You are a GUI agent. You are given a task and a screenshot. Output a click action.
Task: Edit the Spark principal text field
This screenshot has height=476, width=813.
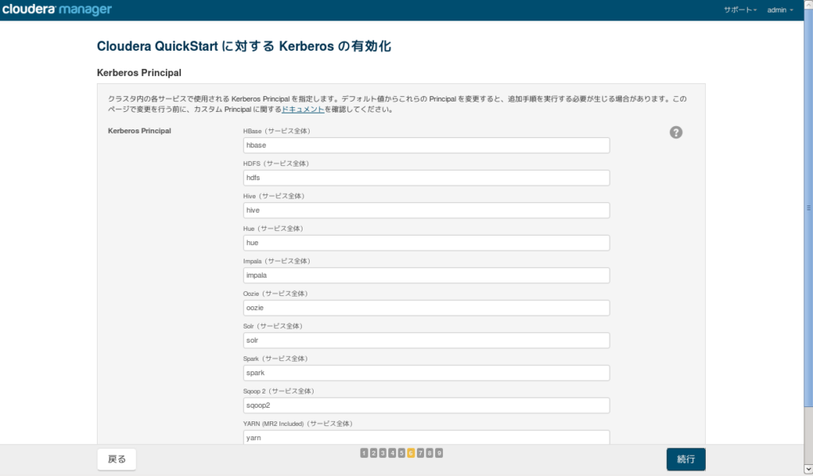pyautogui.click(x=426, y=373)
